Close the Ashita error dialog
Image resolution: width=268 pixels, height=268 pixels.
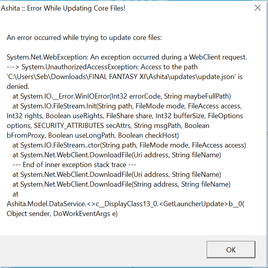[257, 8]
